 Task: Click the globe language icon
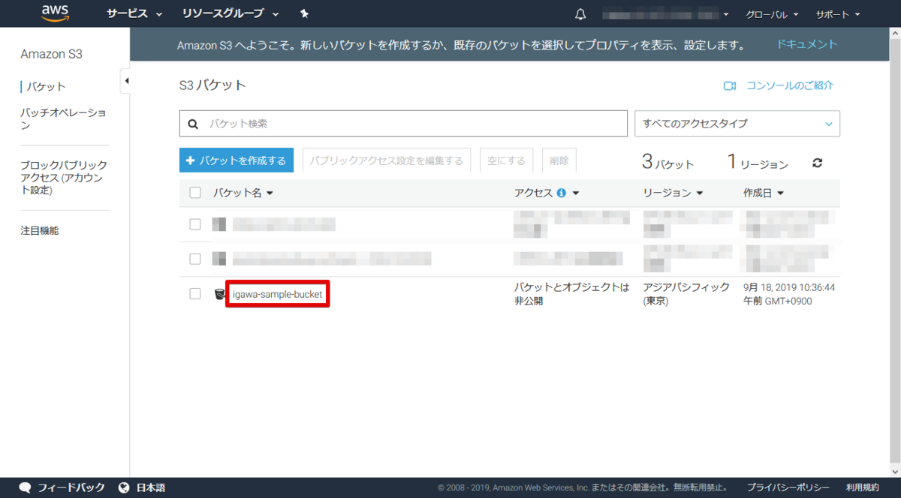(x=125, y=487)
